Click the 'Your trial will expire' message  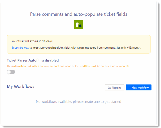pyautogui.click(x=32, y=41)
